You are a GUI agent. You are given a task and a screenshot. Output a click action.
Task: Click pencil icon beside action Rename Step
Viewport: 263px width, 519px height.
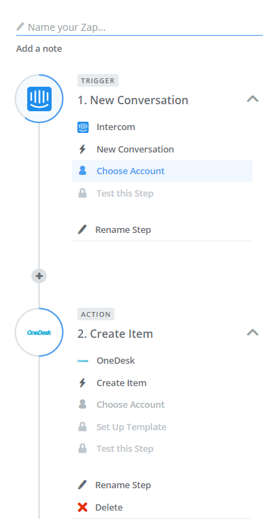click(82, 485)
